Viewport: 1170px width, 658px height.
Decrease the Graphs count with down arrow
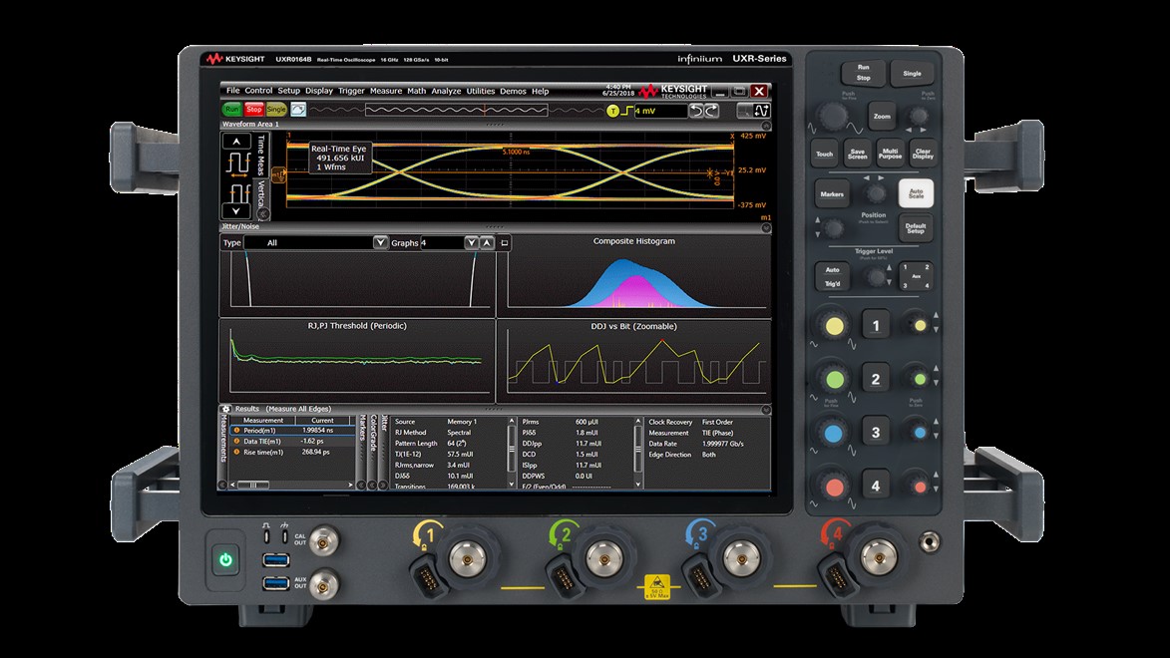click(471, 242)
